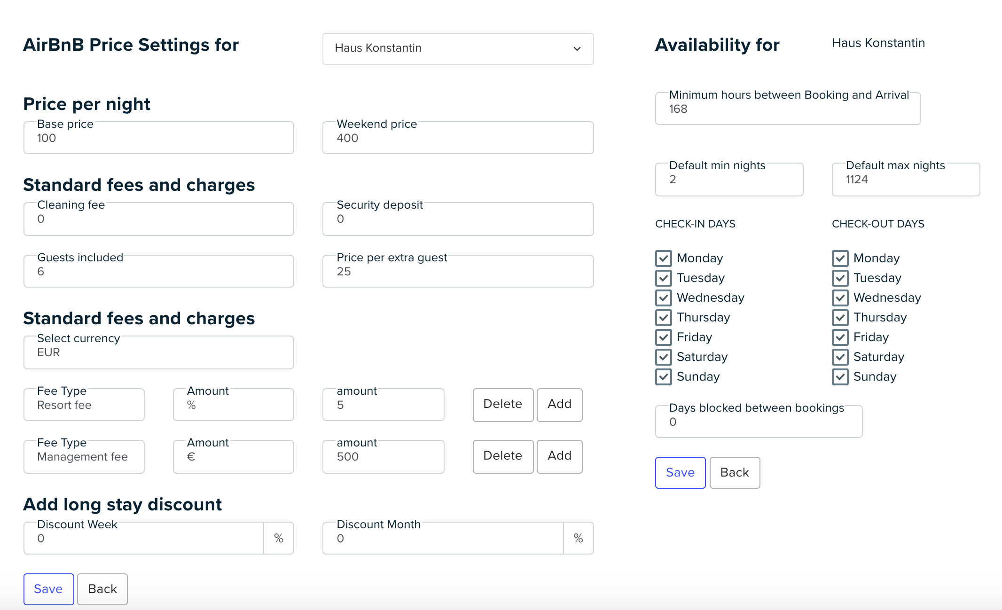
Task: Uncheck Sunday under Check-out days
Action: (x=840, y=376)
